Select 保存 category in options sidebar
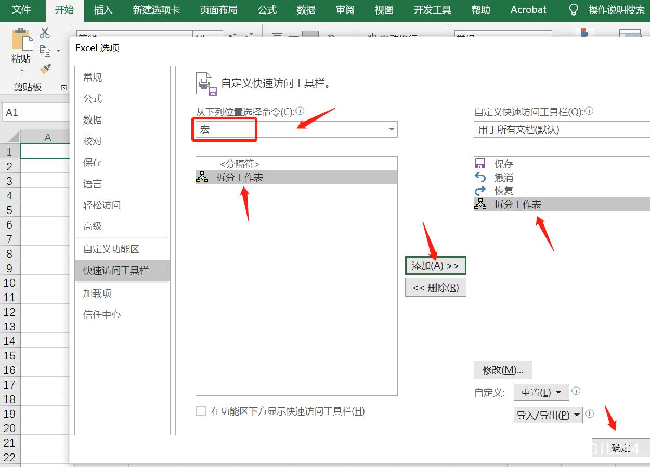Viewport: 650px width, 467px height. pos(122,163)
